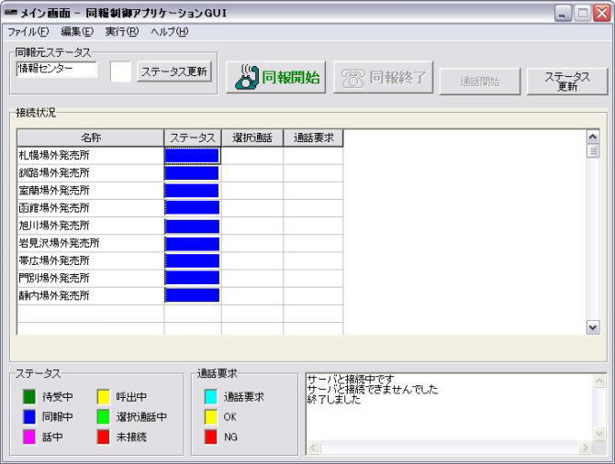This screenshot has height=464, width=615.
Task: Open the ファイル menu
Action: click(x=28, y=32)
